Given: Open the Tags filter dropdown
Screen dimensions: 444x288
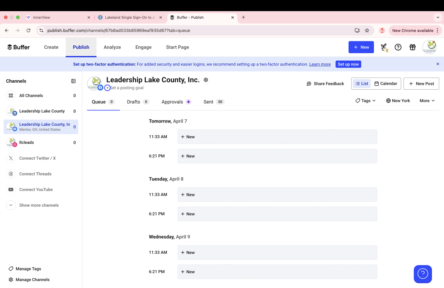Looking at the screenshot, I should click(x=366, y=101).
